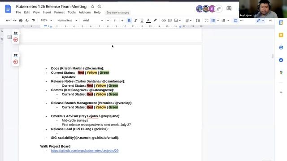The height and width of the screenshot is (161, 287).
Task: Toggle underline formatting
Action: click(x=142, y=21)
